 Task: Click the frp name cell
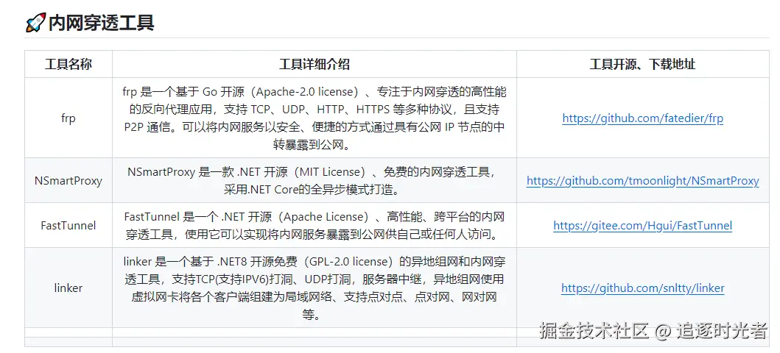click(68, 118)
